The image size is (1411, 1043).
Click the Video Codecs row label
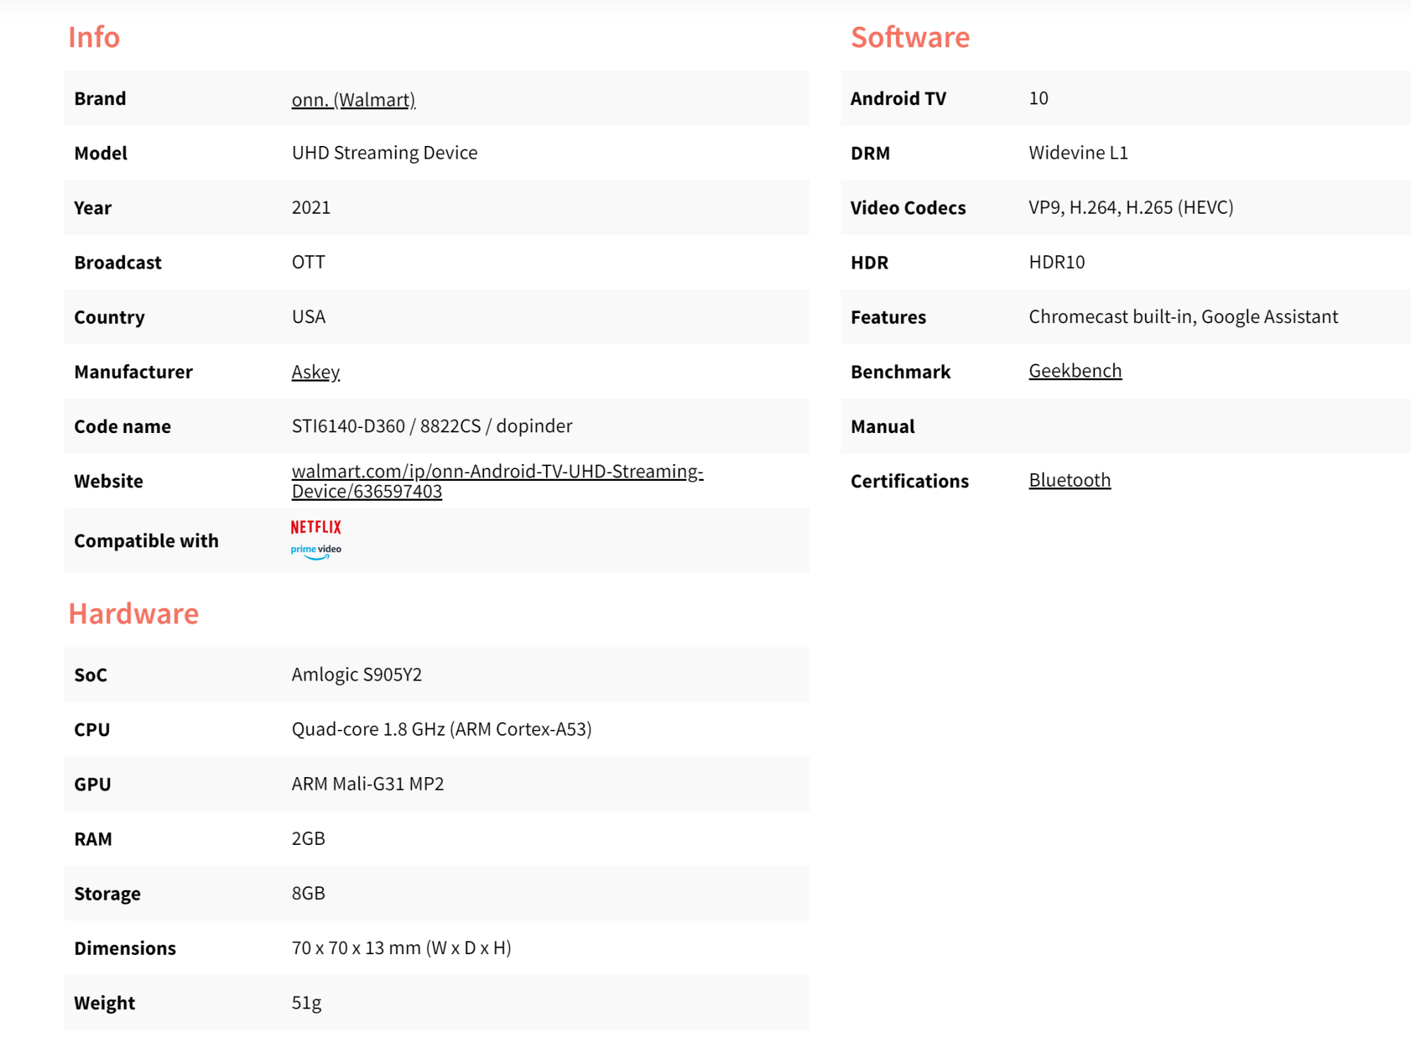tap(907, 208)
